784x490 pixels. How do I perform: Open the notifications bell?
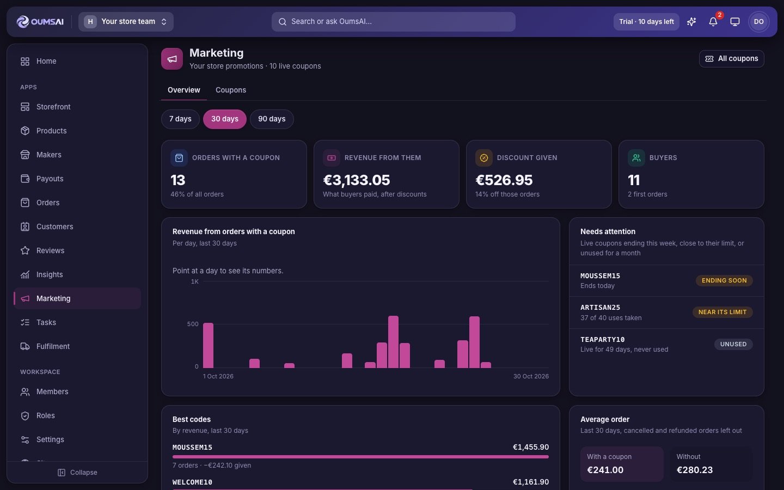(x=713, y=22)
